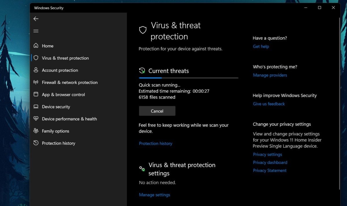Click the '6158 files scanned' text
The height and width of the screenshot is (206, 347).
coord(157,97)
